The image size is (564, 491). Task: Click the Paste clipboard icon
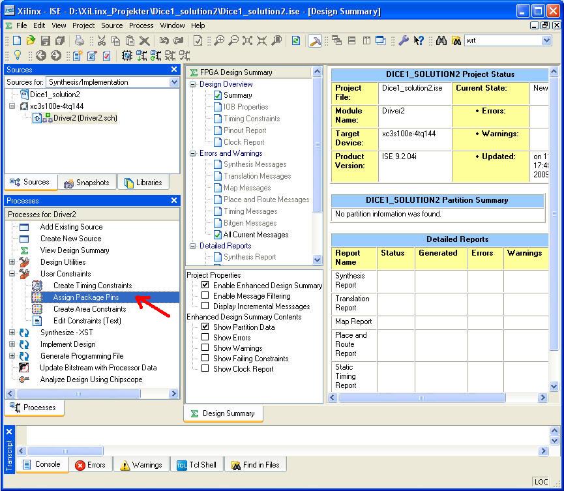point(130,40)
